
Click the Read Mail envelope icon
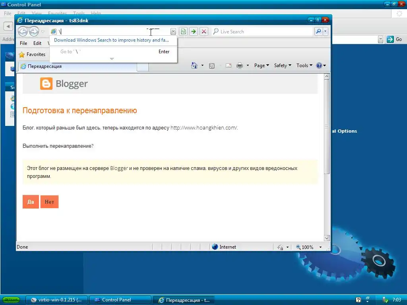click(229, 66)
